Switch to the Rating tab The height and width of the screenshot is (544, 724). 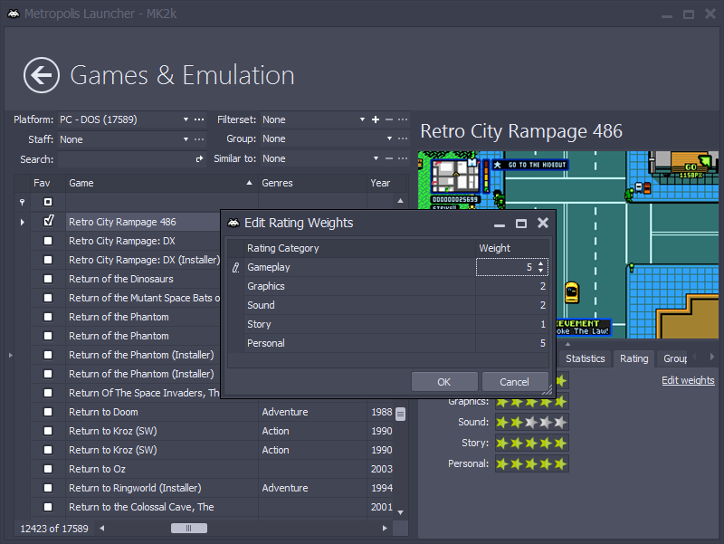[x=634, y=358]
